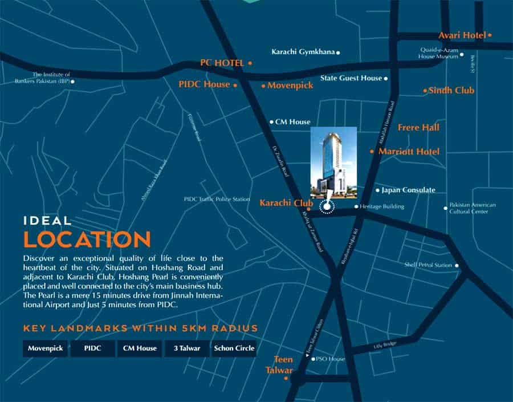Click the orange LOCATION heading
Screen dimensions: 513x402
coord(87,239)
